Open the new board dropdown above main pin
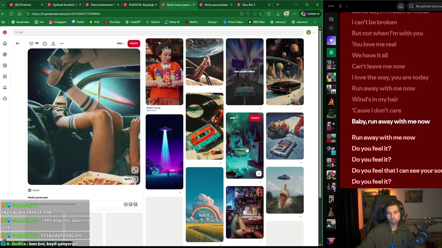This screenshot has width=442, height=248. (x=121, y=43)
